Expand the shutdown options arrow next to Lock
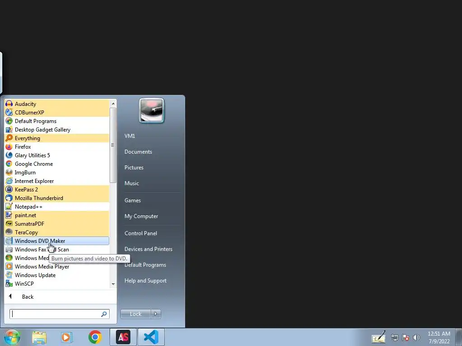Viewport: 462px width, 346px height. [156, 314]
